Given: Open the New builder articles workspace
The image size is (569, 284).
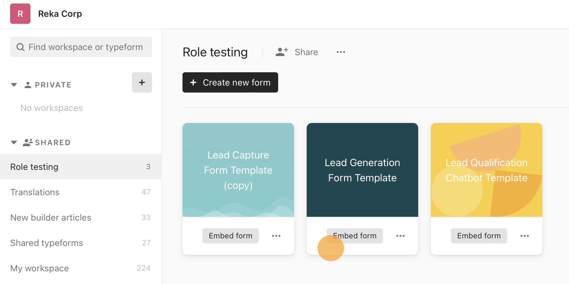Looking at the screenshot, I should [x=51, y=217].
